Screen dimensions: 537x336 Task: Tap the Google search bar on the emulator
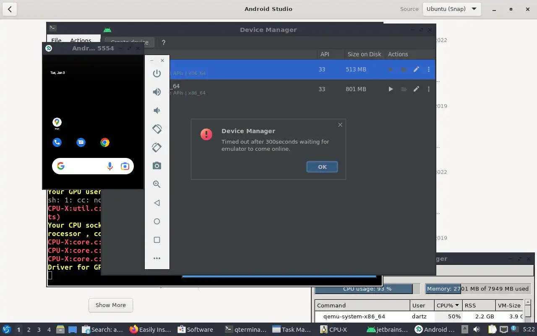pos(93,166)
